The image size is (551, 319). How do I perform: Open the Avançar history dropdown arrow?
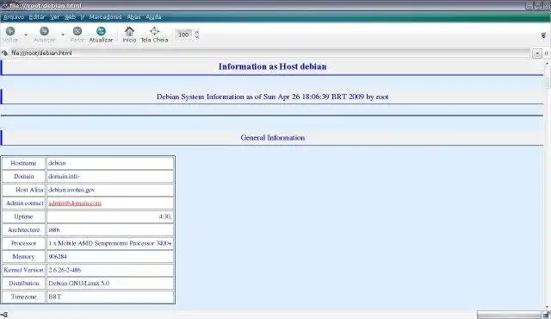[63, 34]
